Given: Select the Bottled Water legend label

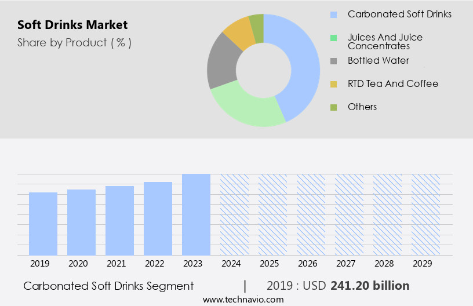Looking at the screenshot, I should (x=378, y=60).
